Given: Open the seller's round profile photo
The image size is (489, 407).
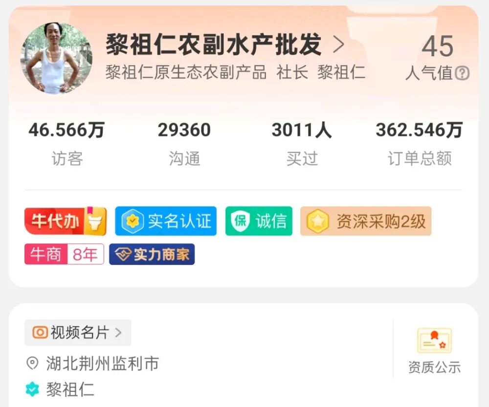Looking at the screenshot, I should pos(56,58).
